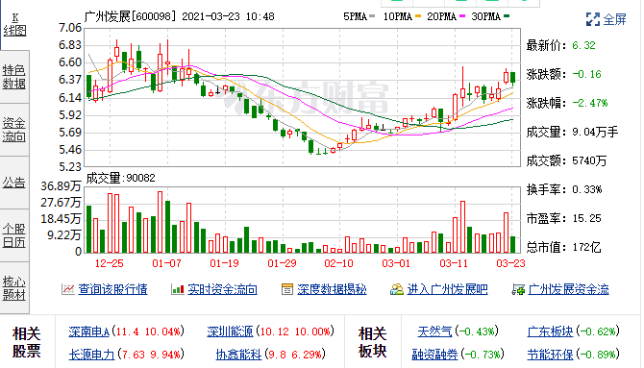644x368 pixels.
Task: Open the 天然气 sector link
Action: 434,331
